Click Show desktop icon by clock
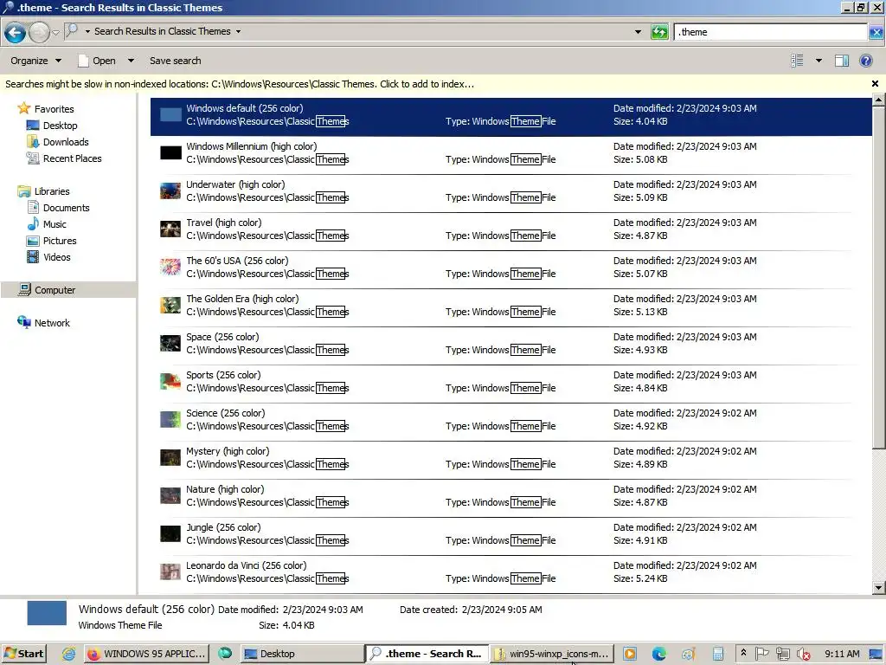The image size is (886, 665). tap(876, 655)
